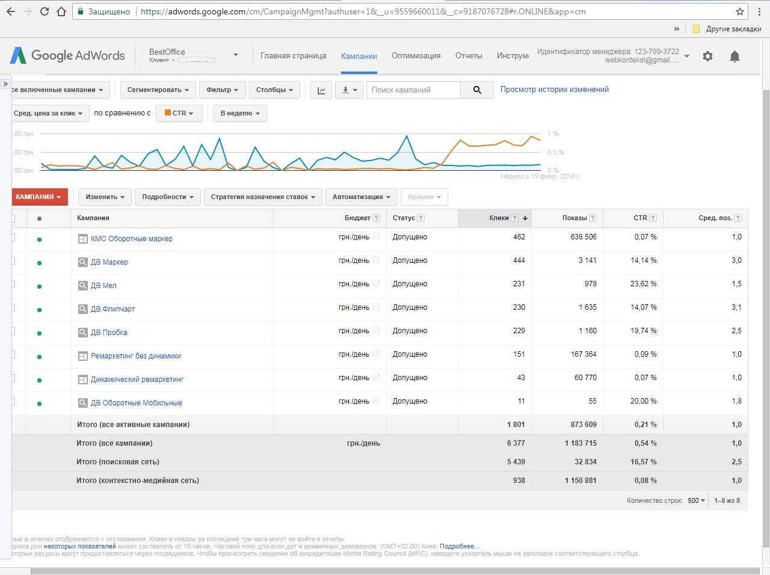The width and height of the screenshot is (770, 575).
Task: Tick the checkbox for ДВ Маркер row
Action: point(13,260)
